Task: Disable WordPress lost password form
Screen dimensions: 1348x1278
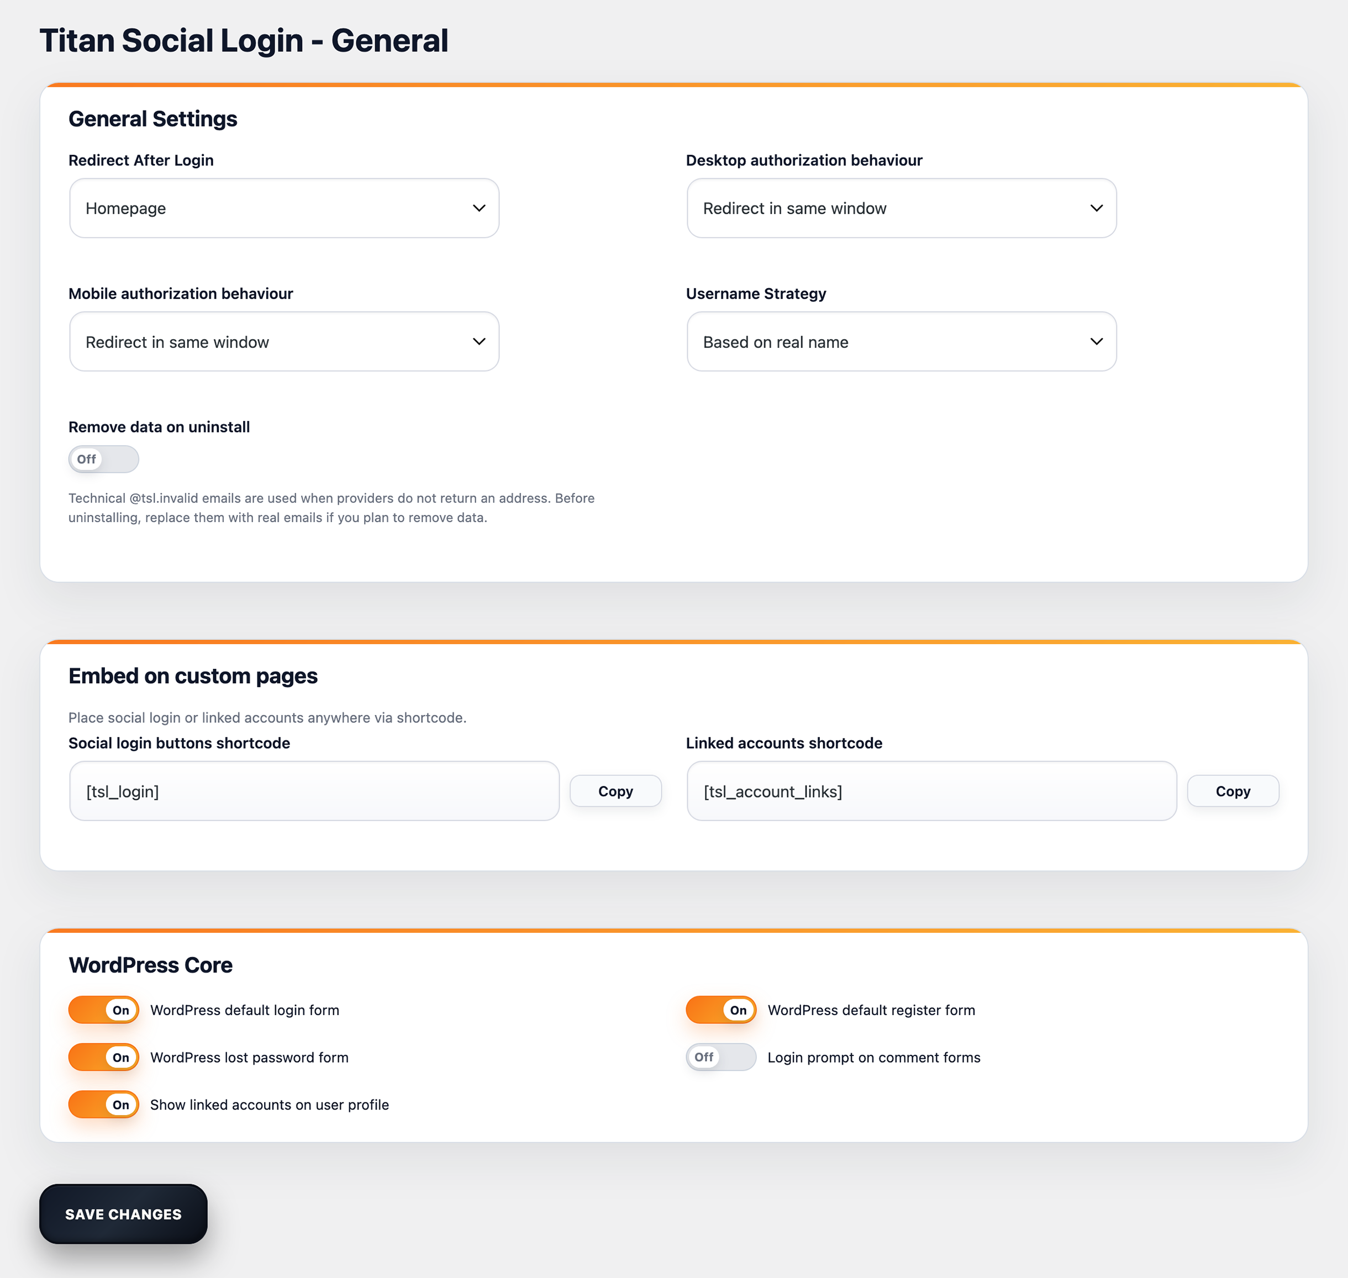Action: [x=103, y=1057]
